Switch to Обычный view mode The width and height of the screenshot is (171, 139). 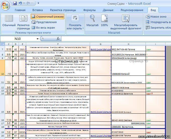tap(9, 21)
